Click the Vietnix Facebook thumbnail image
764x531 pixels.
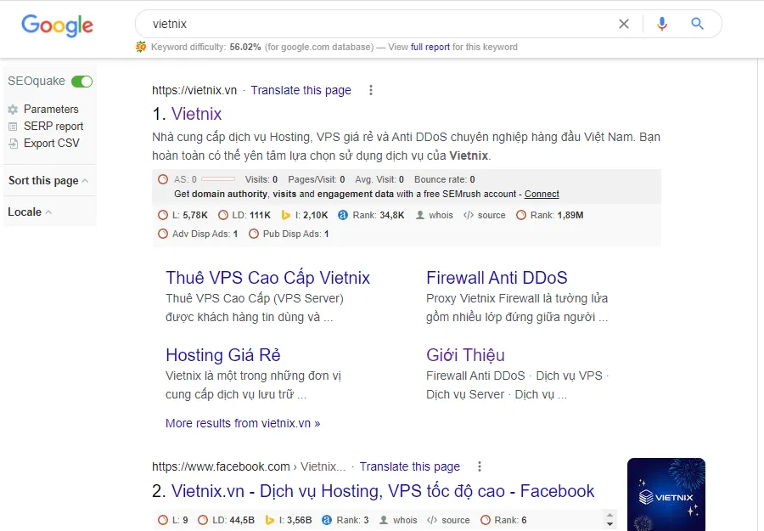click(x=666, y=494)
